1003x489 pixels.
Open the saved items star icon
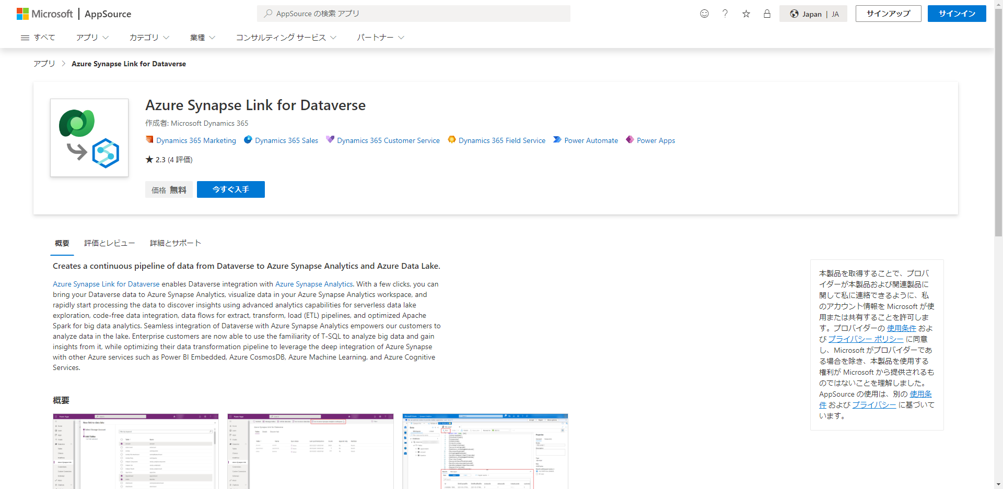(746, 14)
